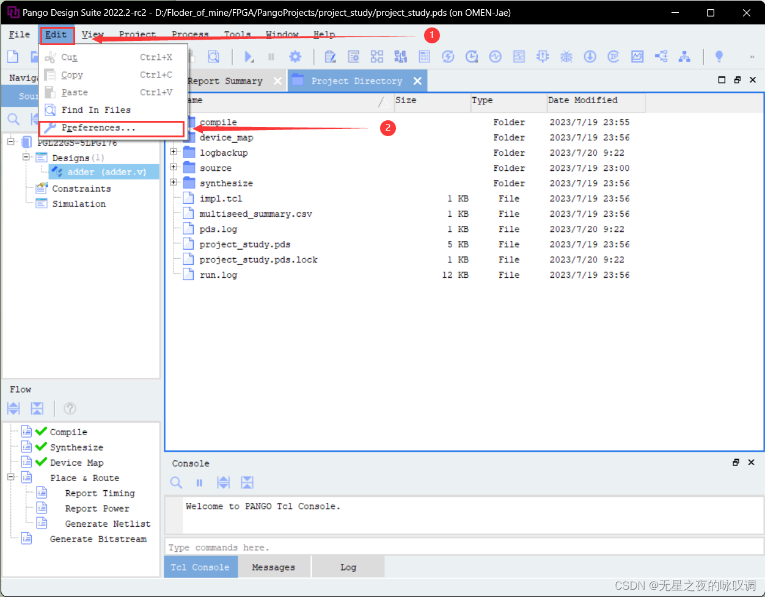Click the four-squares grid toolbar icon
Image resolution: width=765 pixels, height=597 pixels.
[377, 57]
